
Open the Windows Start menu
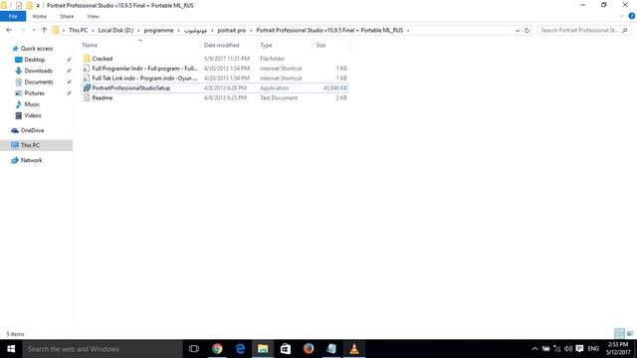click(11, 349)
